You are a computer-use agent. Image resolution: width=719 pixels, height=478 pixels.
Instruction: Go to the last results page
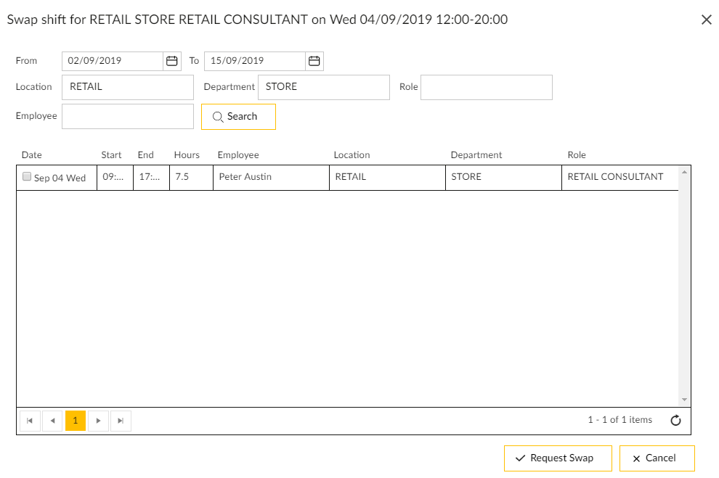121,421
